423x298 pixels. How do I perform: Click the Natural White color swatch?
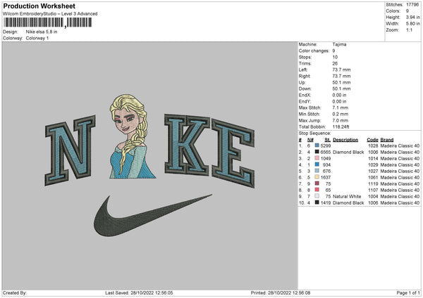[x=317, y=196]
